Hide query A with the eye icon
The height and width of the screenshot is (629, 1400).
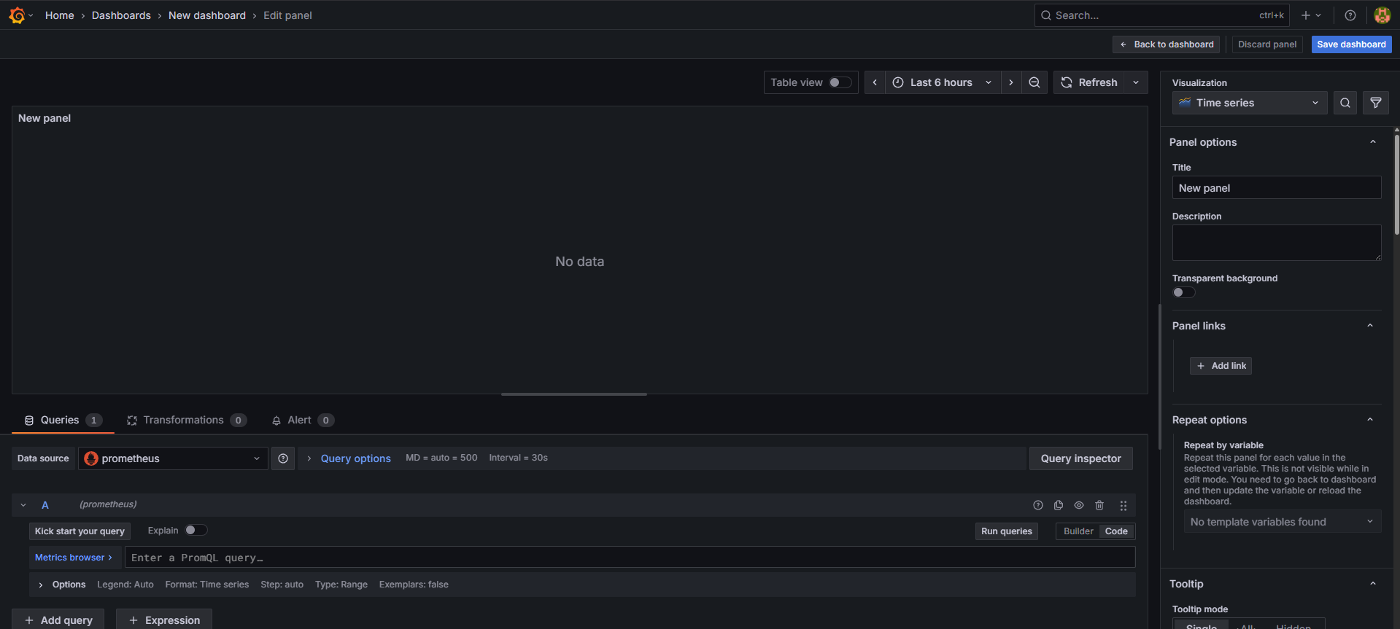tap(1079, 505)
